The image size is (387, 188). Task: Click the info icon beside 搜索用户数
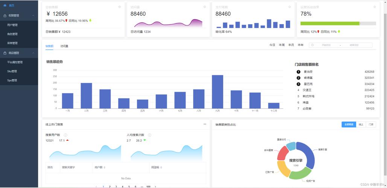pos(66,135)
